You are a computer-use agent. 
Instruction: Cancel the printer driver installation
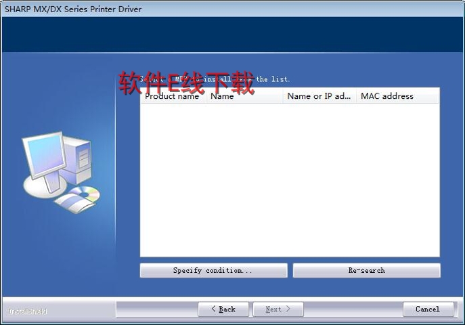point(428,309)
